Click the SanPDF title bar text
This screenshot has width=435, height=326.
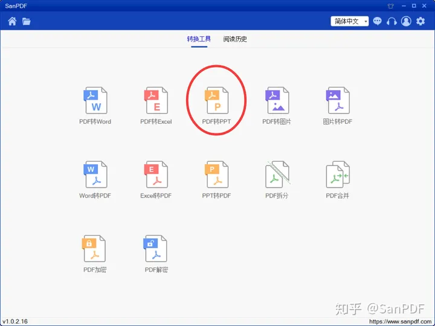16,6
